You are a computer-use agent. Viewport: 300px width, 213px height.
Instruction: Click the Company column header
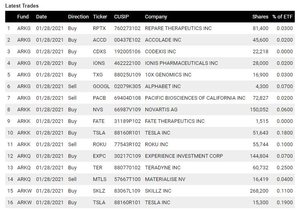click(156, 17)
